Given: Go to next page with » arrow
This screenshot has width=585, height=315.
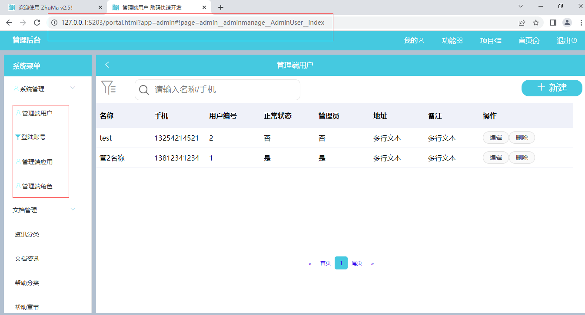Looking at the screenshot, I should coord(372,263).
